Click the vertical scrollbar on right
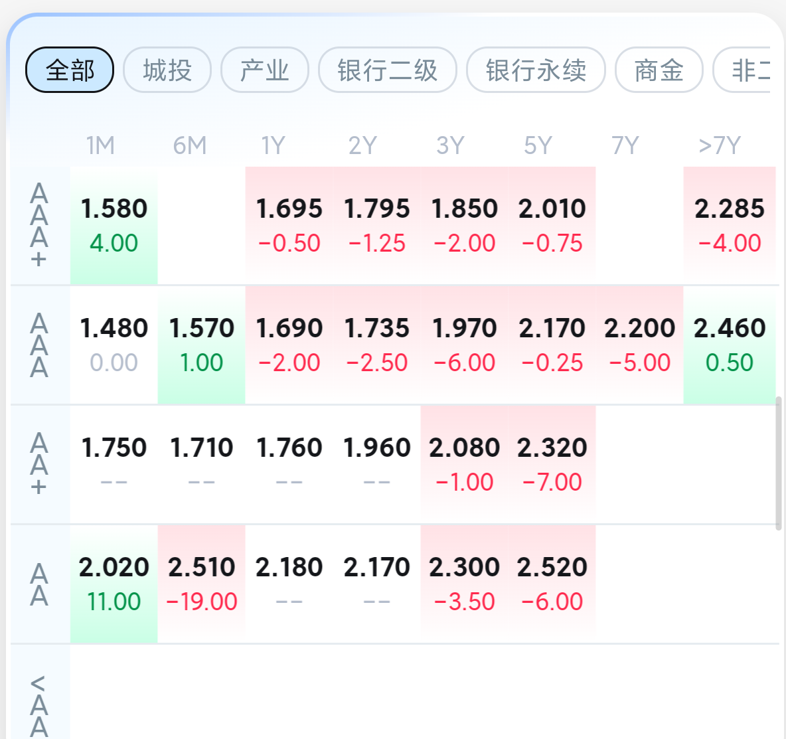The width and height of the screenshot is (786, 739). (x=779, y=463)
